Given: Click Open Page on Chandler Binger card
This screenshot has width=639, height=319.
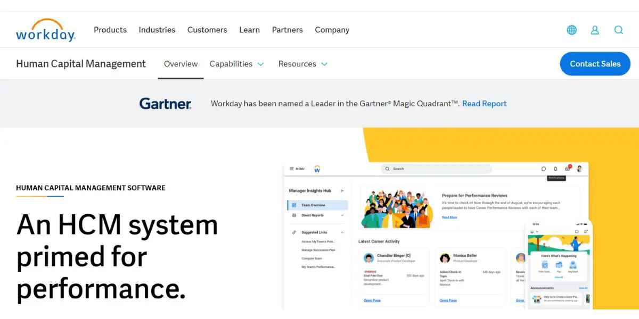Looking at the screenshot, I should tap(372, 300).
